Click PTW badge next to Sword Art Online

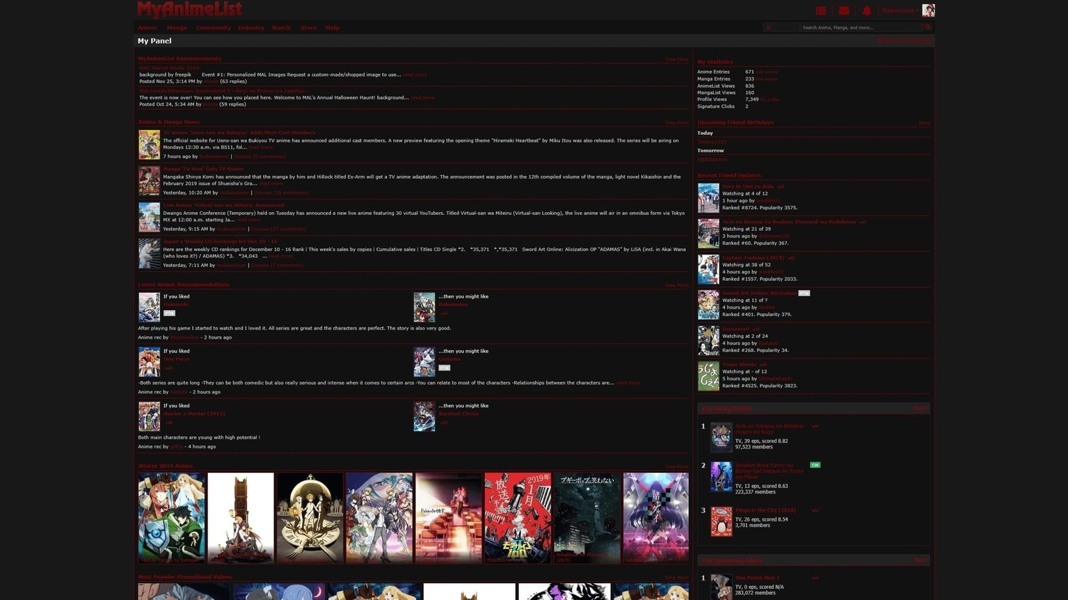(x=804, y=293)
